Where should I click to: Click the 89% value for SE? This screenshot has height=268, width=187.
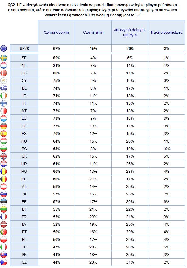pos(56,58)
